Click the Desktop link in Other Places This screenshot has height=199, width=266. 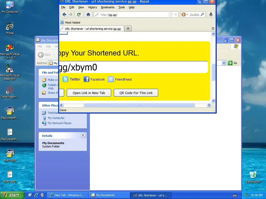(x=53, y=113)
